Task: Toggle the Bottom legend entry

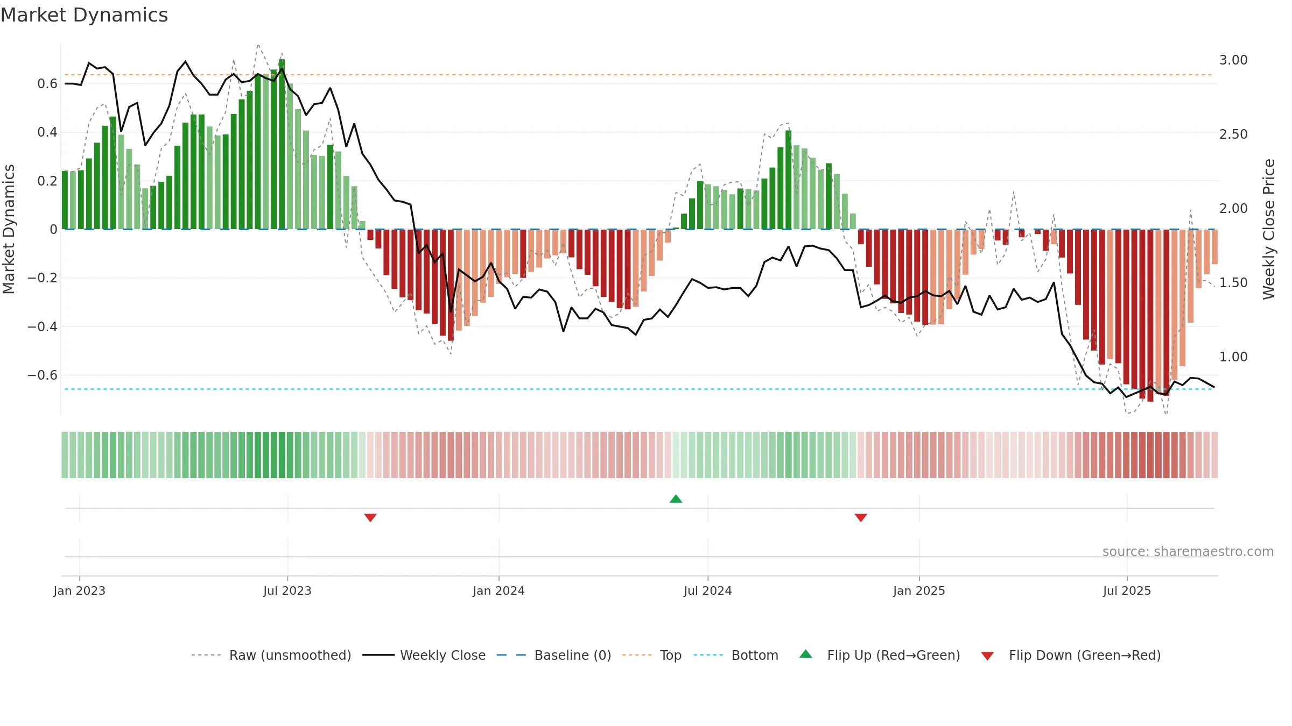Action: coord(736,655)
